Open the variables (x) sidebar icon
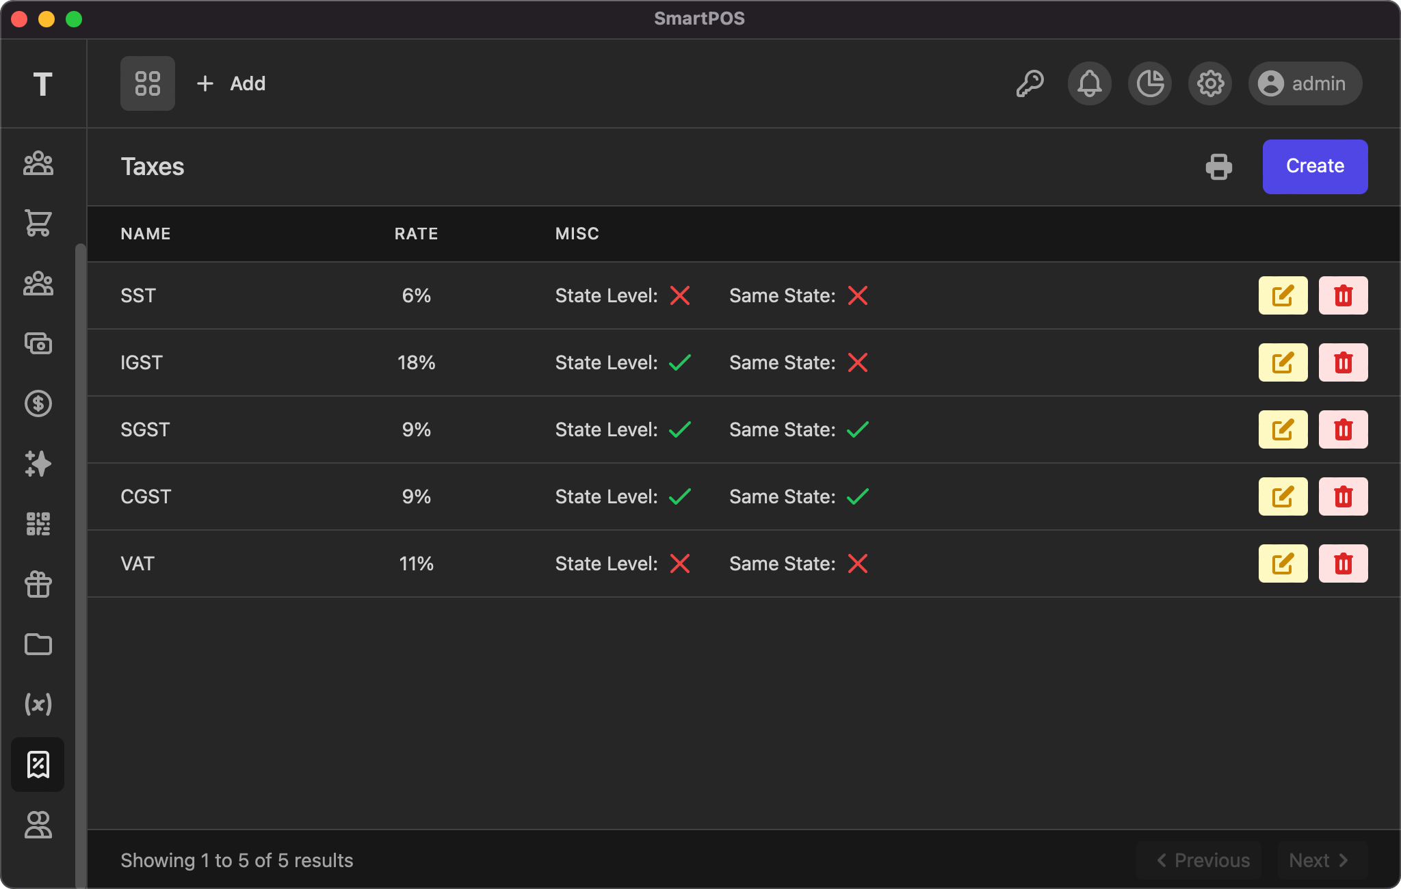The image size is (1401, 889). [x=38, y=704]
